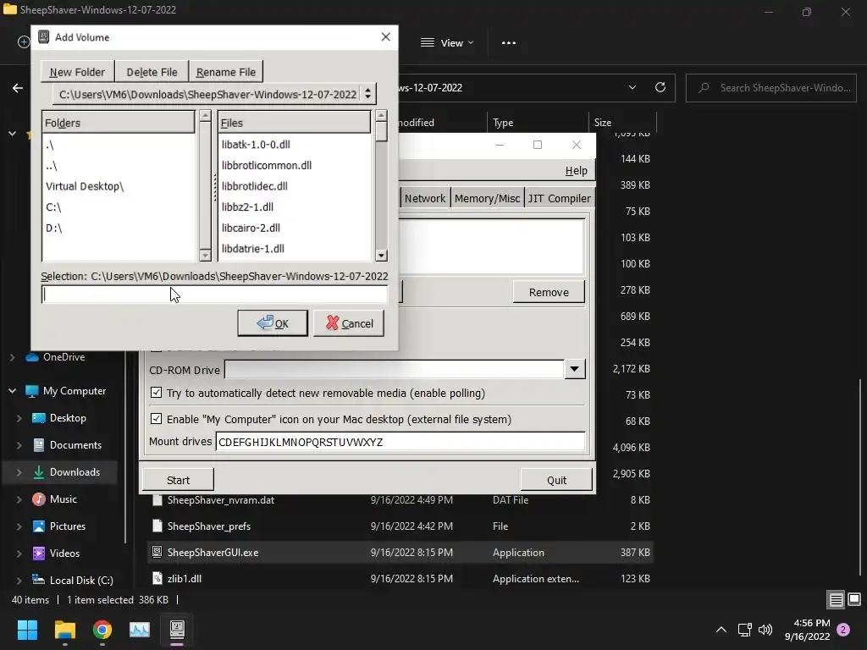The width and height of the screenshot is (867, 650).
Task: Select libbrotlicommon.dll in Files list
Action: [267, 165]
